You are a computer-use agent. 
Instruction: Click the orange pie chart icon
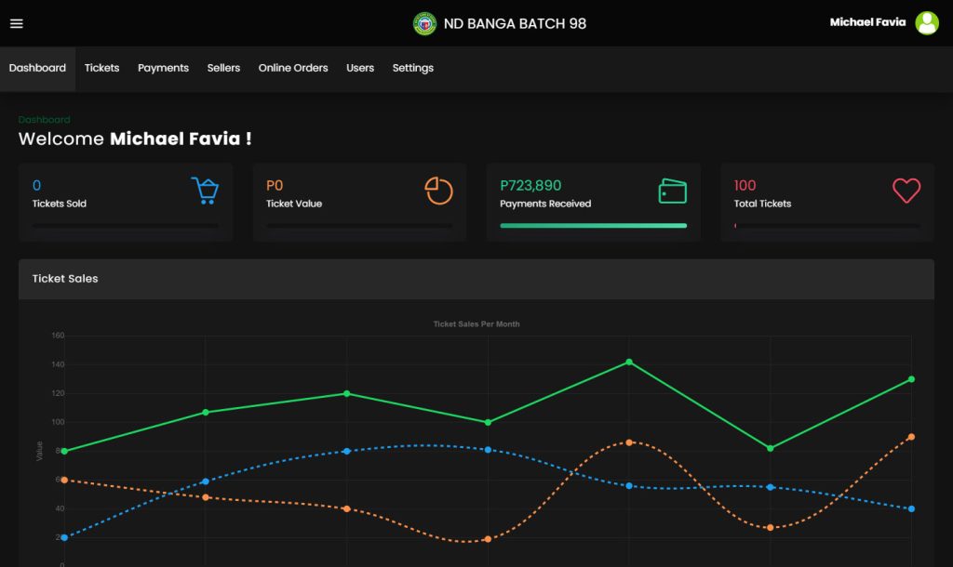pos(438,191)
